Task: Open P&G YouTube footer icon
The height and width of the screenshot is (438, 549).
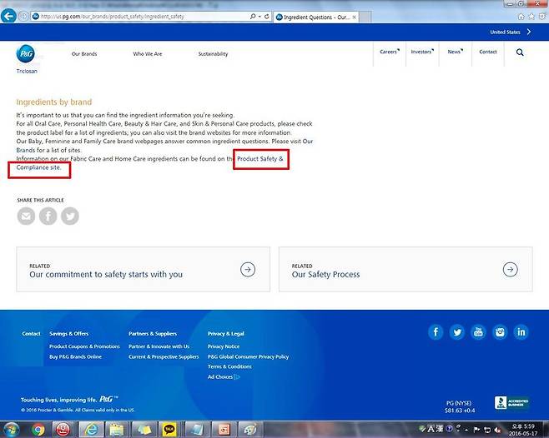Action: tap(479, 332)
